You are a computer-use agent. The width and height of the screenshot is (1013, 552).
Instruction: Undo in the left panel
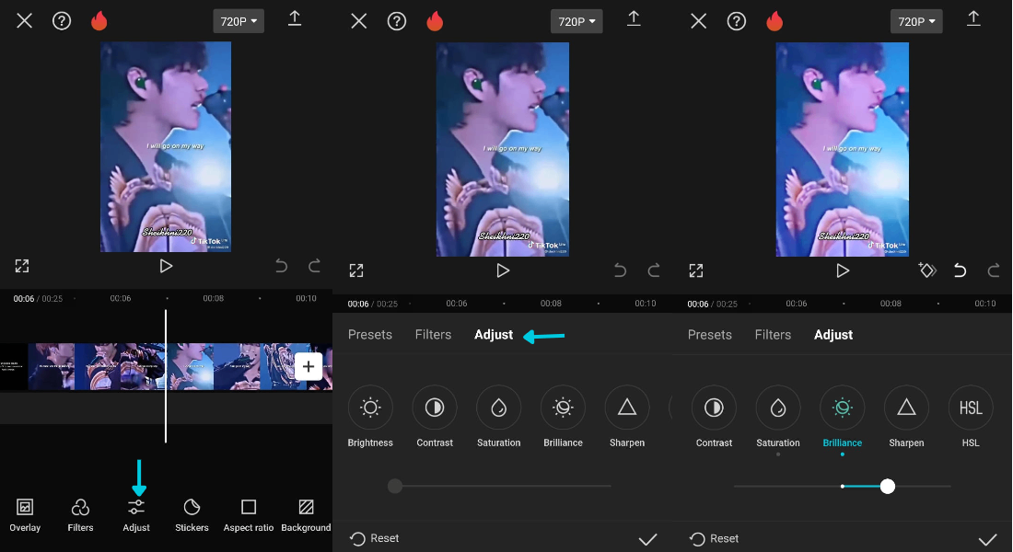pos(281,266)
